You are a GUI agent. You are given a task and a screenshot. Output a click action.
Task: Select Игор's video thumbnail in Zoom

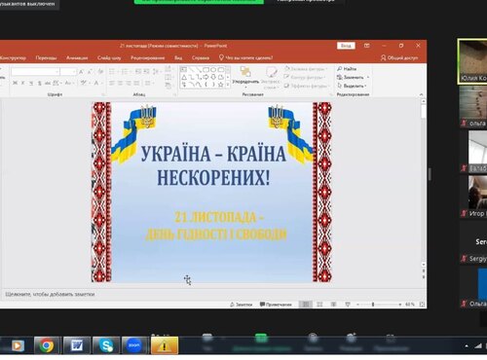(473, 197)
